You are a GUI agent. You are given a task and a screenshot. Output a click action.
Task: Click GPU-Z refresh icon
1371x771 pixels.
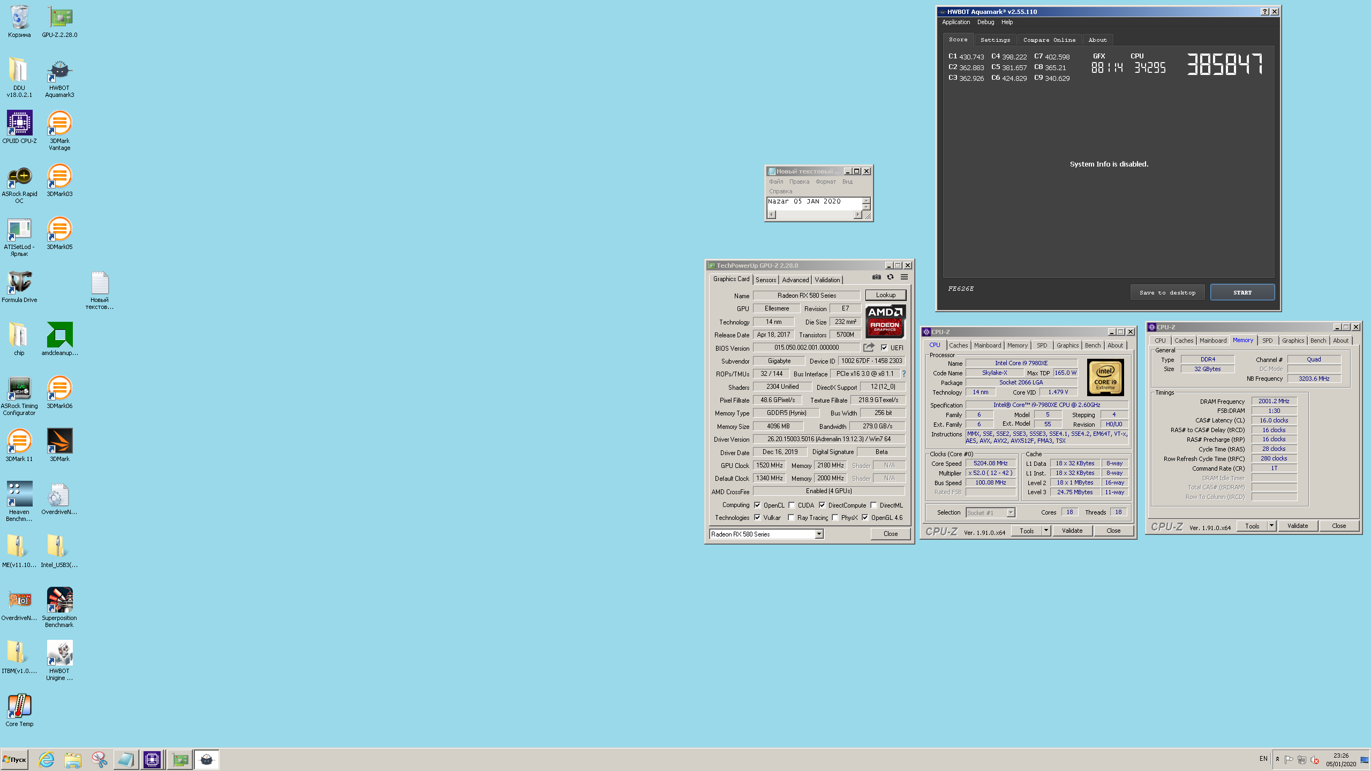[x=890, y=277]
